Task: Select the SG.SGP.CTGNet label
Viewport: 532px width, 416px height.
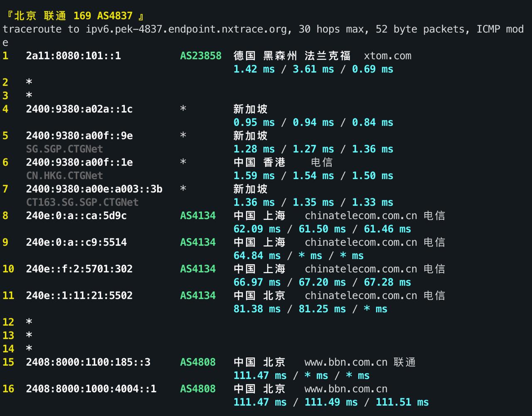Action: tap(64, 149)
